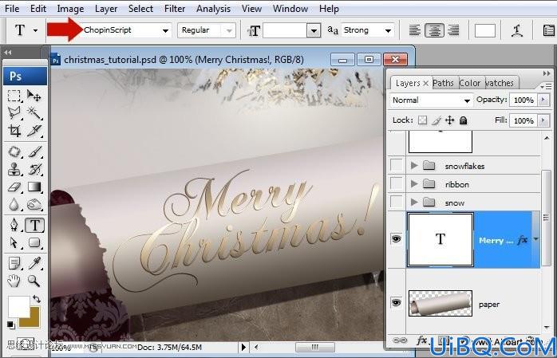Screen dimensions: 557x358
Task: Select the Eraser tool
Action: 14,187
